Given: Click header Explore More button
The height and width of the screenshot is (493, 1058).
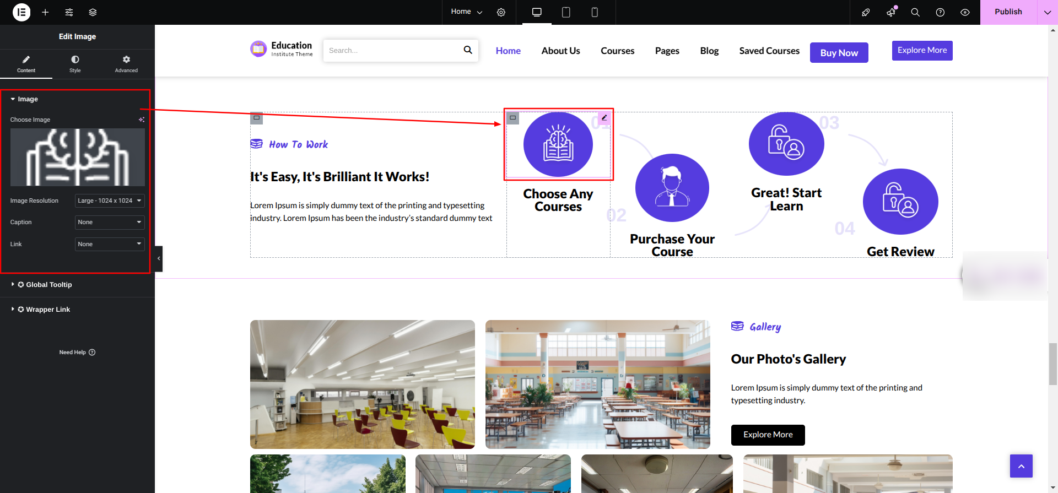Looking at the screenshot, I should point(922,50).
